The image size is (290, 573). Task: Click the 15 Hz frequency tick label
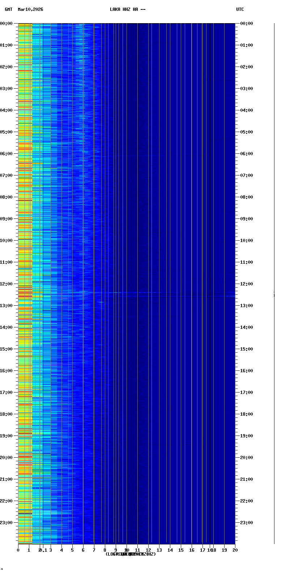(181, 550)
